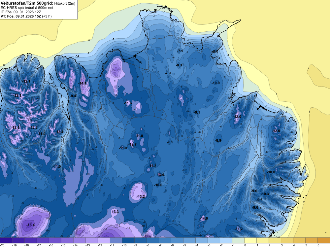Select legend swatch between 0 and 1

click(x=250, y=240)
